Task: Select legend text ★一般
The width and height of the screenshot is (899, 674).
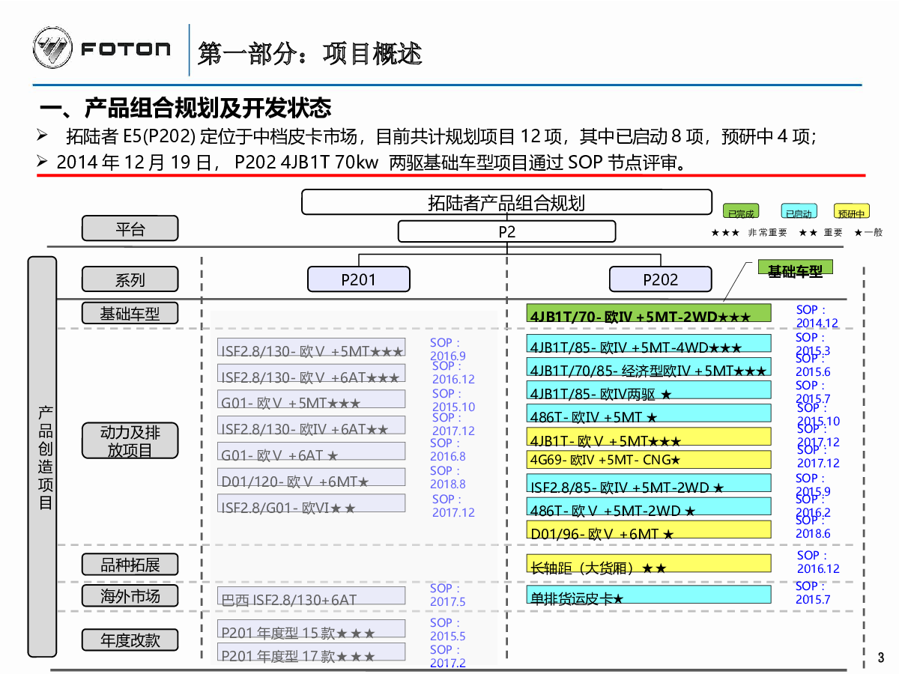Action: click(x=868, y=233)
